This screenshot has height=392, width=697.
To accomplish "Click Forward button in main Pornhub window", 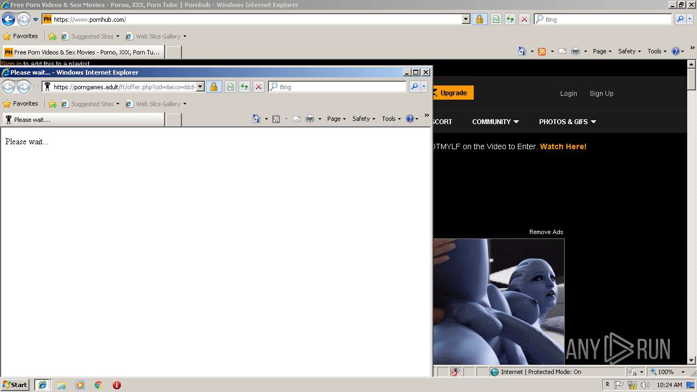I will (23, 20).
